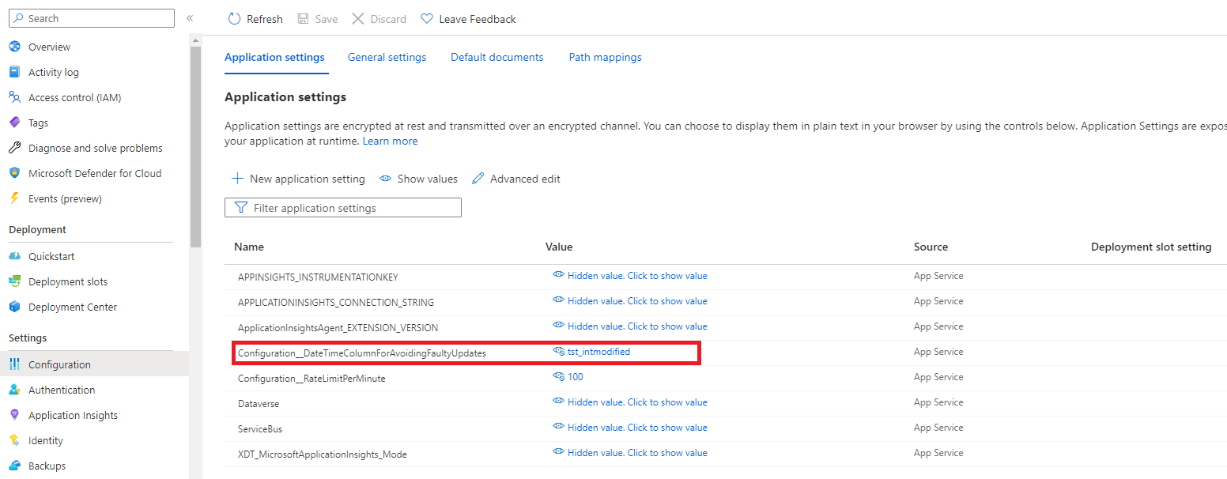Click the Authentication person icon
The height and width of the screenshot is (479, 1227).
pos(14,390)
